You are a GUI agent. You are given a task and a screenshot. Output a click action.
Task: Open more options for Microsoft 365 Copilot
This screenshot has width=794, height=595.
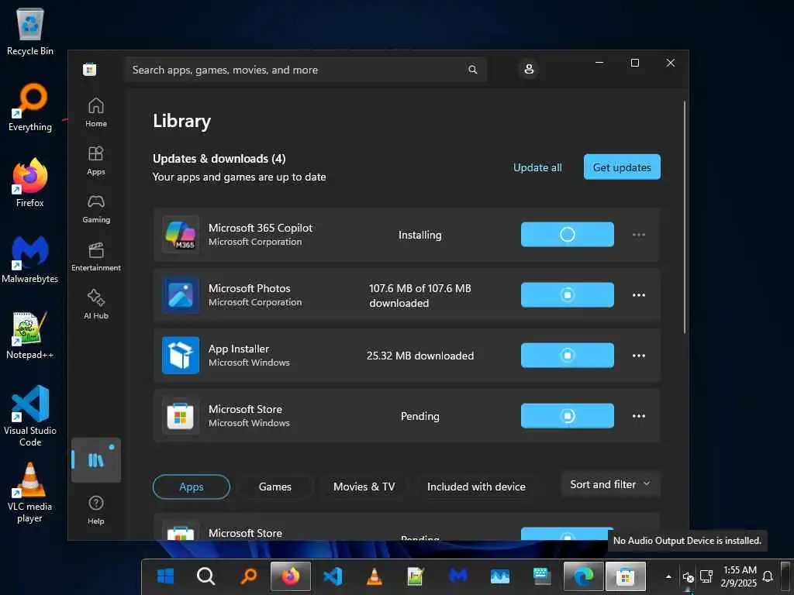pyautogui.click(x=639, y=235)
